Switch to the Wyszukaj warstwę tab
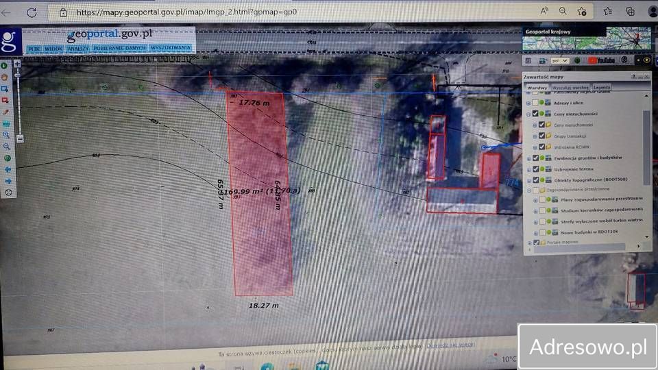Image resolution: width=658 pixels, height=370 pixels. point(570,88)
